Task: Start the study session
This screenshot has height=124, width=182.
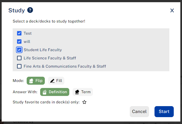Action: tap(164, 112)
